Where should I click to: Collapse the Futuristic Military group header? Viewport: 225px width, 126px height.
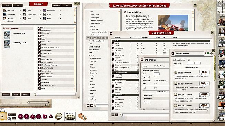click(125, 73)
